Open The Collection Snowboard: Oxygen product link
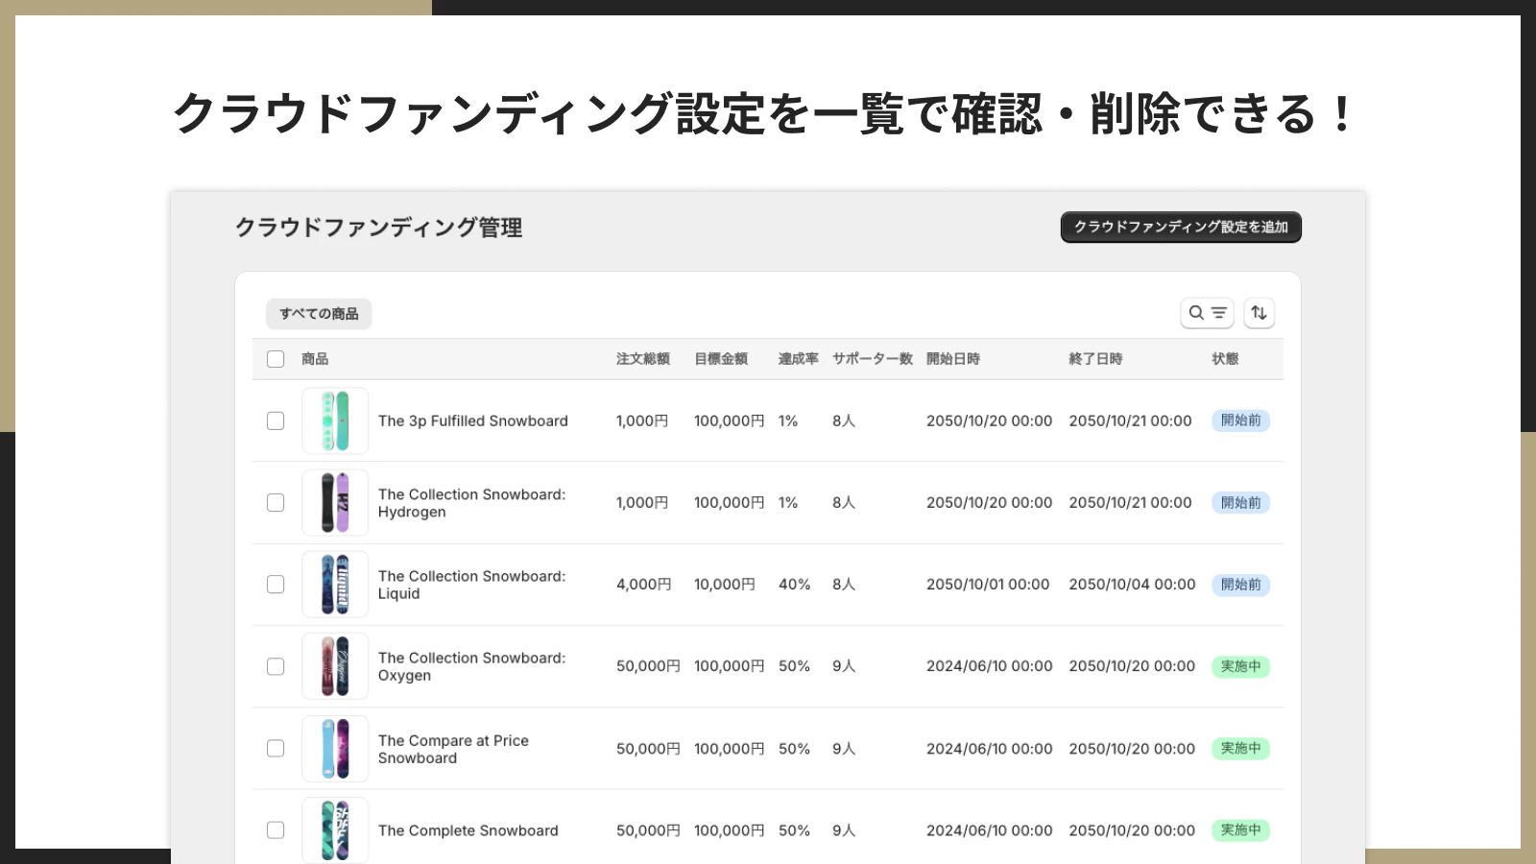 pos(470,665)
